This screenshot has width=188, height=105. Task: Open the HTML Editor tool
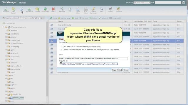[86, 10]
